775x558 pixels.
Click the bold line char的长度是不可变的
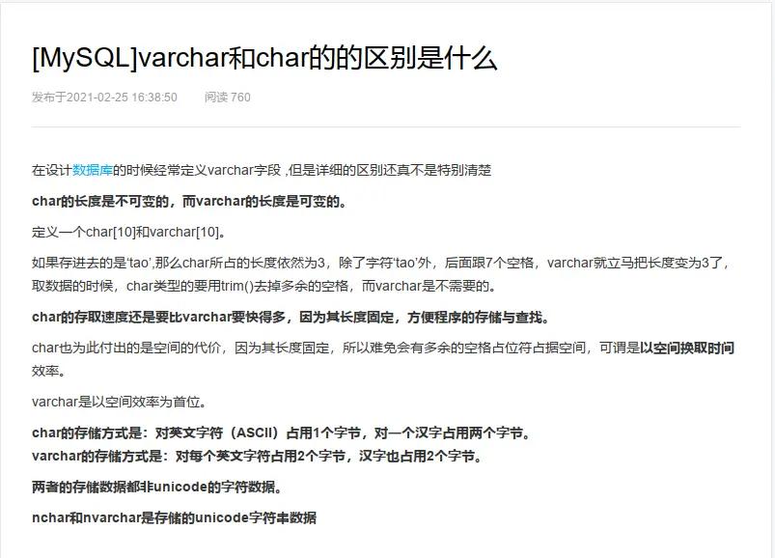pyautogui.click(x=189, y=201)
